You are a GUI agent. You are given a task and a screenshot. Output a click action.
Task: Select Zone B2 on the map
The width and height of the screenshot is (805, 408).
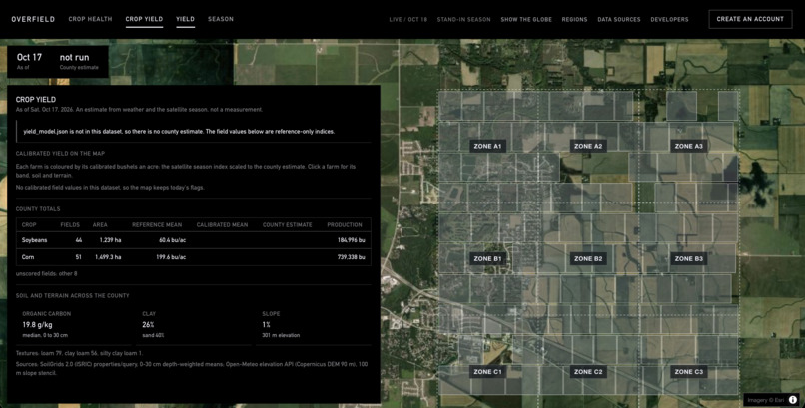pyautogui.click(x=588, y=258)
